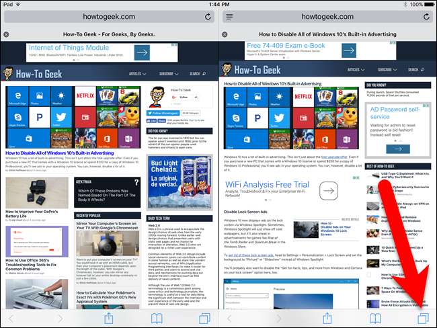Go back in the right pane

(230, 318)
